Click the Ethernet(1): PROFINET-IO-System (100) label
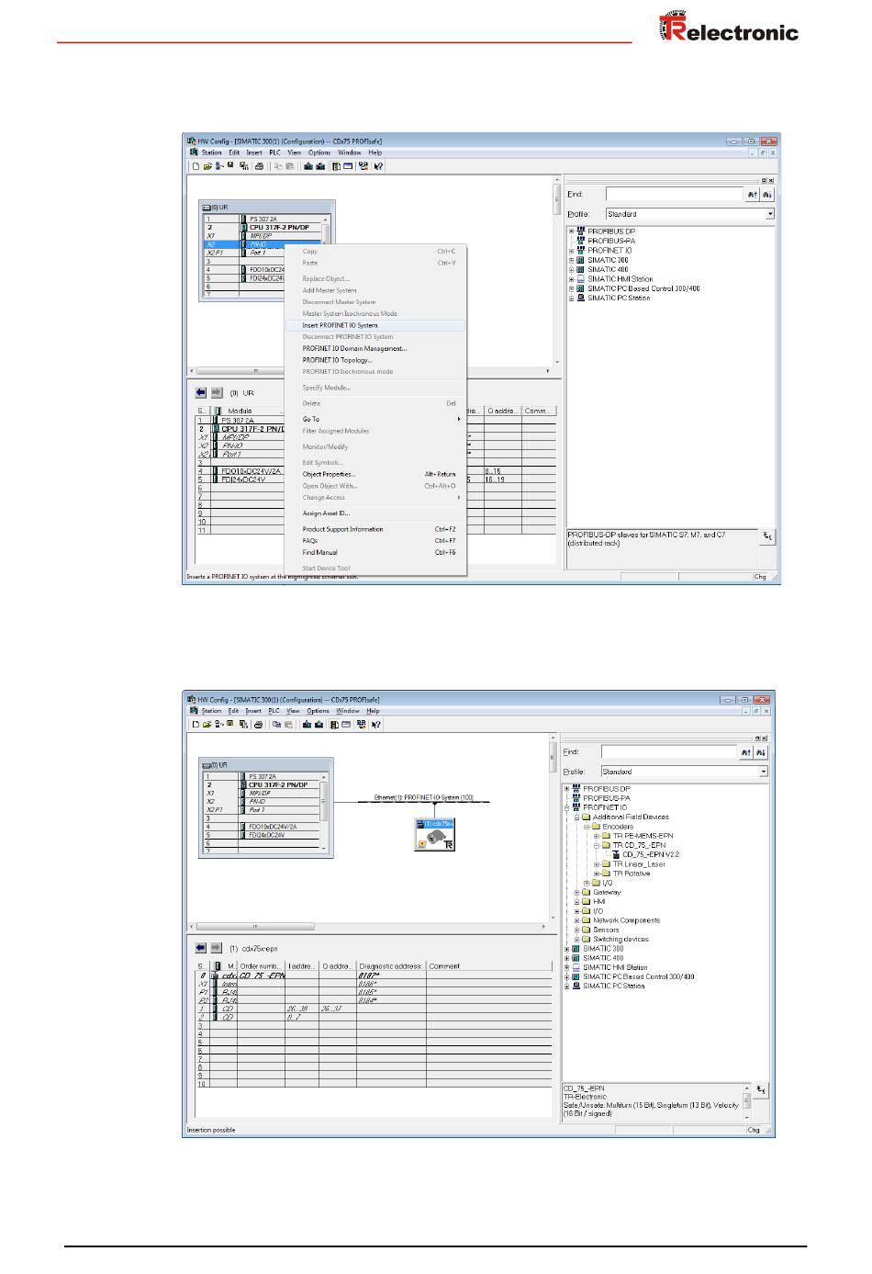This screenshot has width=872, height=1274. [x=424, y=798]
